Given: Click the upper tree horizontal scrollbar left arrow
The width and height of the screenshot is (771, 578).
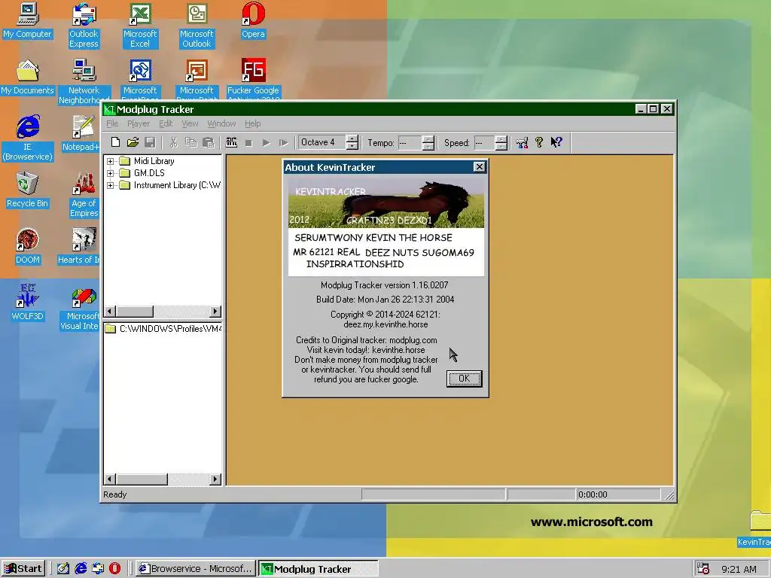Looking at the screenshot, I should [x=110, y=311].
